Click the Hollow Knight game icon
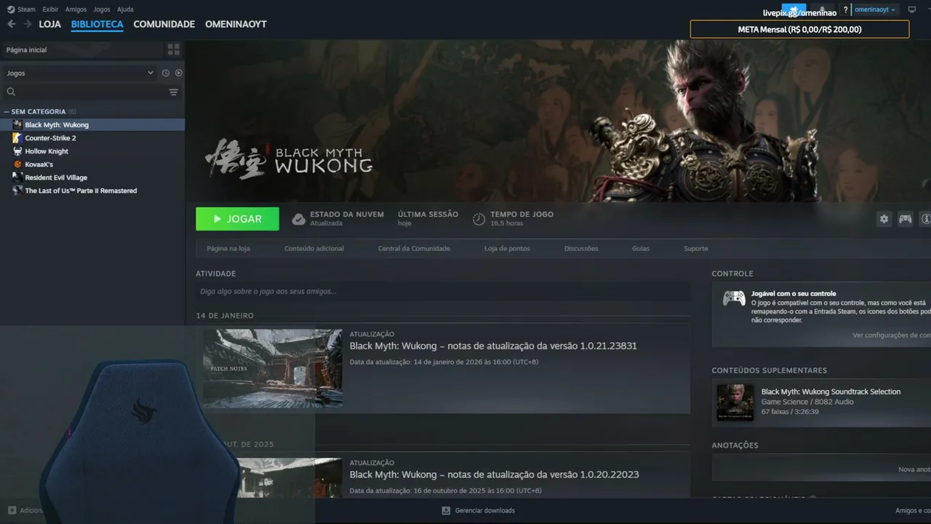 (x=17, y=151)
